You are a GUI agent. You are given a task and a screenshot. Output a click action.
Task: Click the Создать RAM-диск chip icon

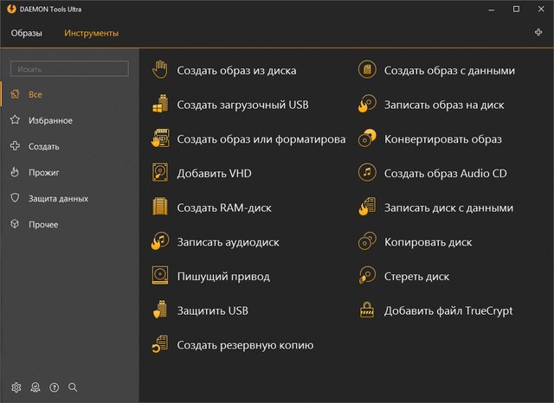tap(160, 208)
